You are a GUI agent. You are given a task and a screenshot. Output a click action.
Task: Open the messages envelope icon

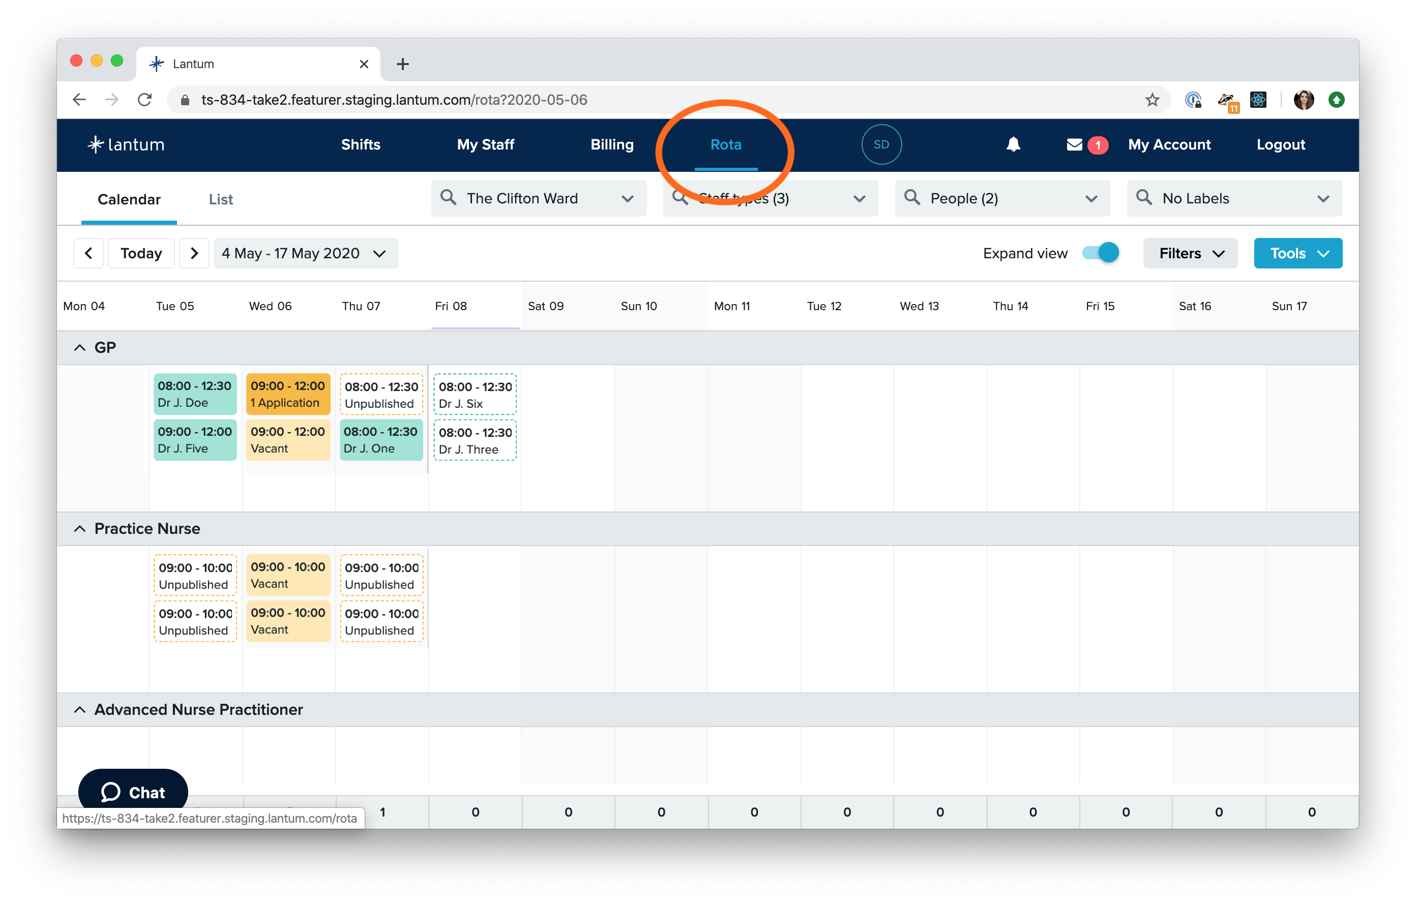(x=1074, y=144)
